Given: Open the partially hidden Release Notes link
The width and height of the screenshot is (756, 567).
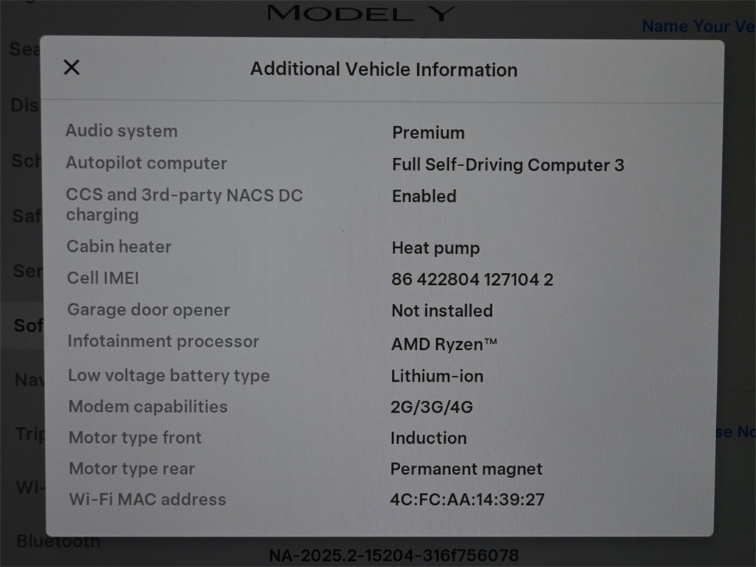Looking at the screenshot, I should point(735,432).
